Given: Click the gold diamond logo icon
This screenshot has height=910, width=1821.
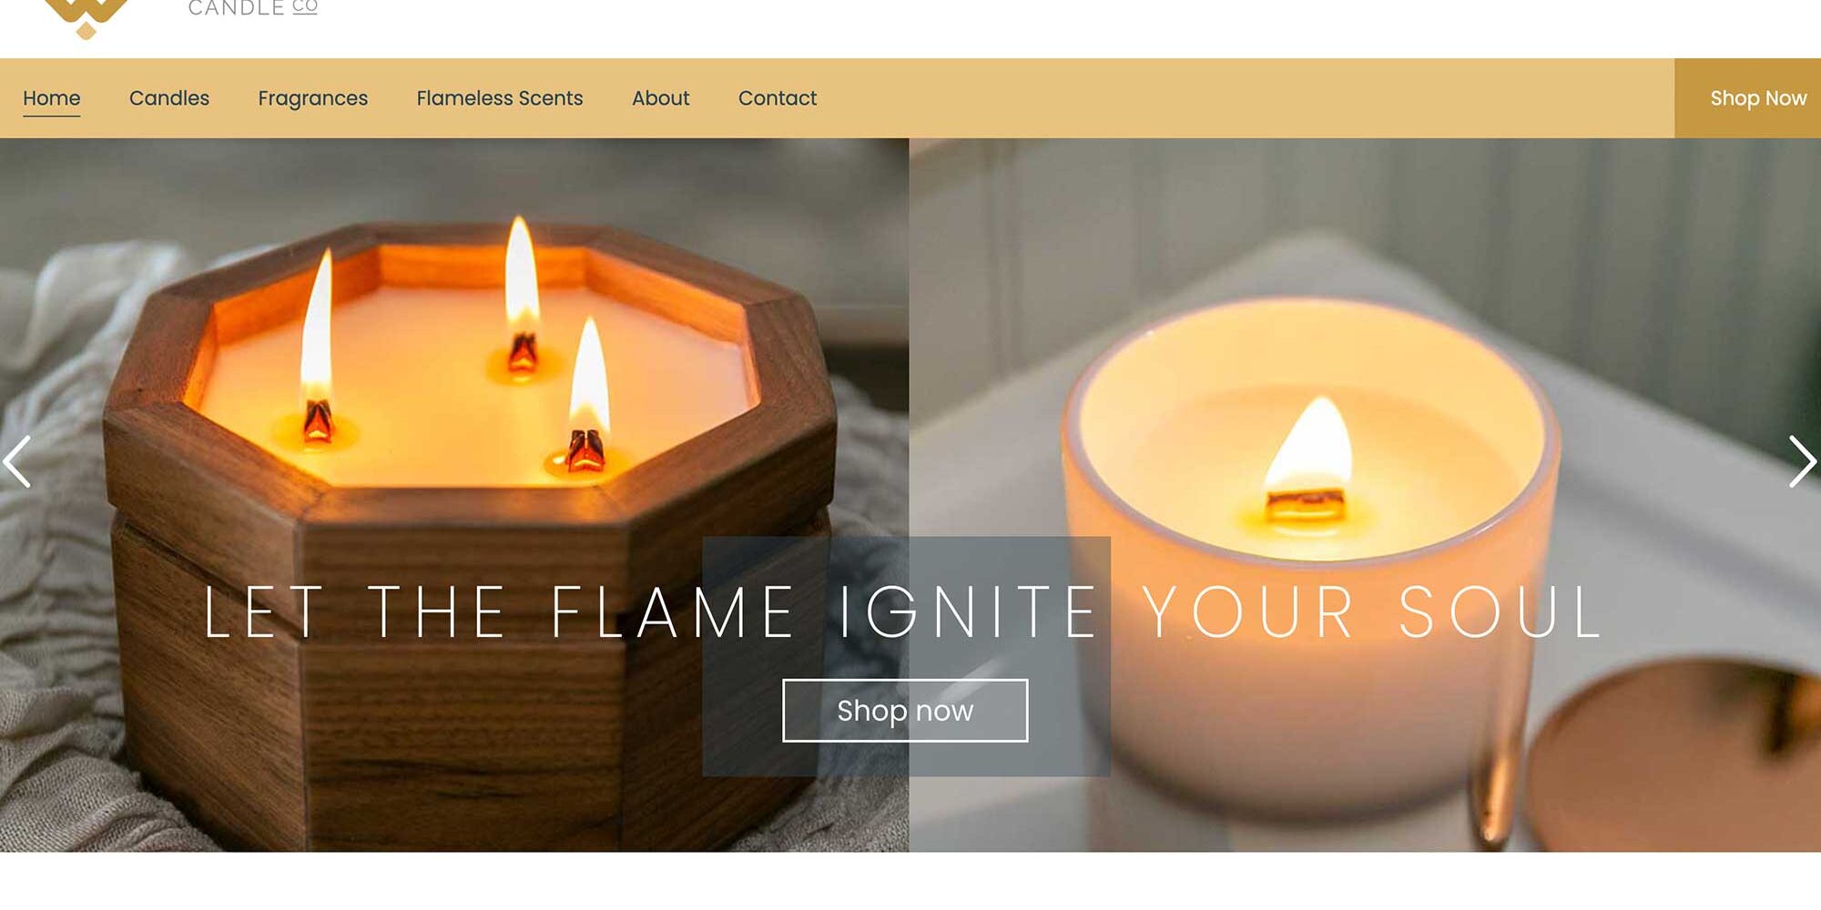Looking at the screenshot, I should coord(86,18).
